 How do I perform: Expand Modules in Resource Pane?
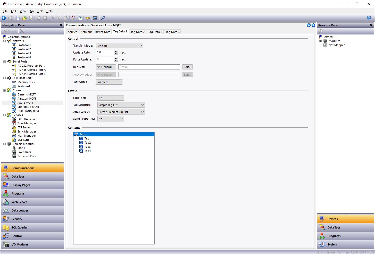click(320, 41)
